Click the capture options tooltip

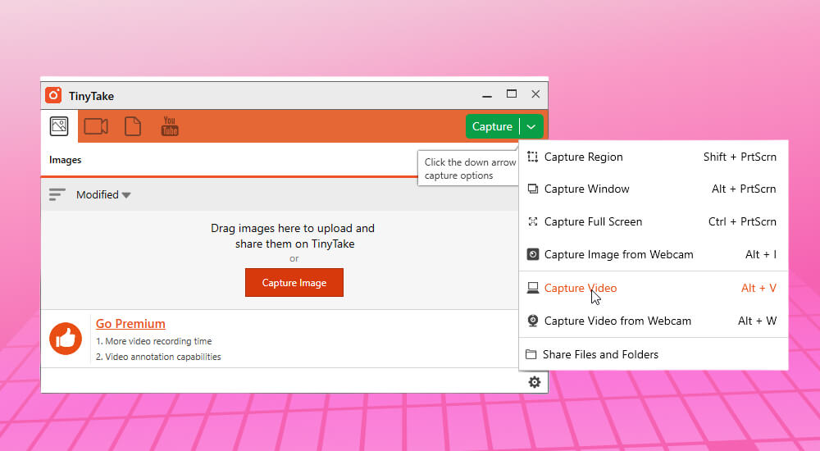pyautogui.click(x=468, y=168)
